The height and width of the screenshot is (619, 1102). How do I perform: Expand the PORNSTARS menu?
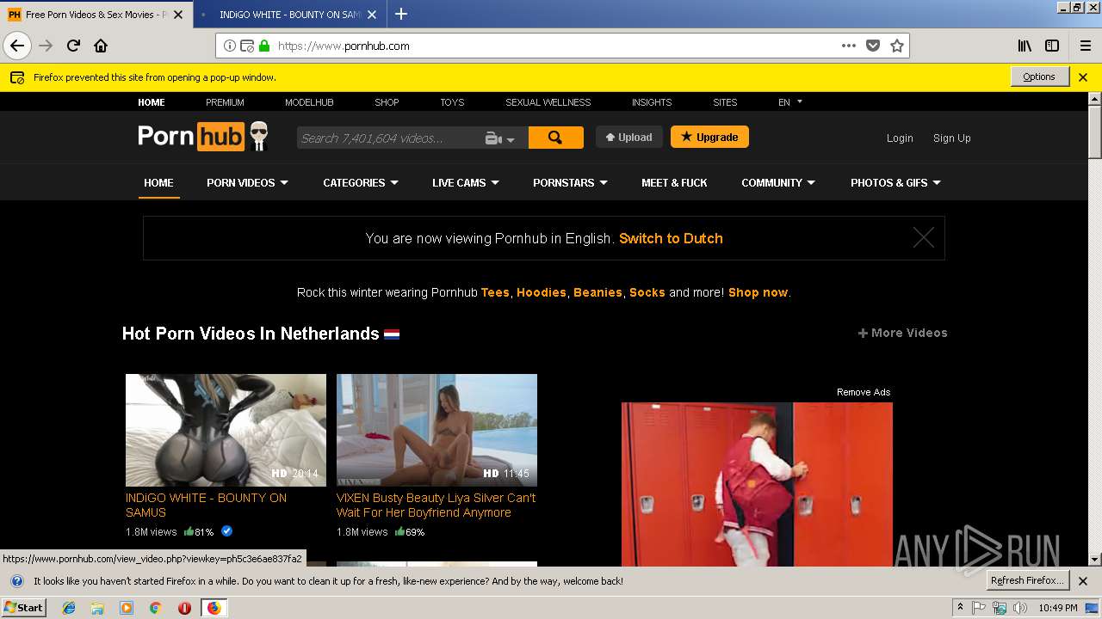click(570, 182)
